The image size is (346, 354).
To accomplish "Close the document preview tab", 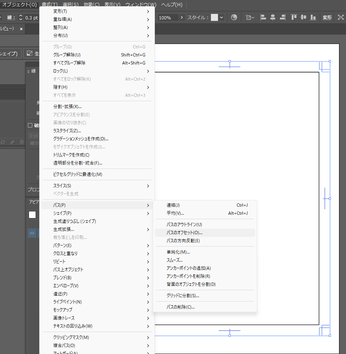I will (x=21, y=29).
